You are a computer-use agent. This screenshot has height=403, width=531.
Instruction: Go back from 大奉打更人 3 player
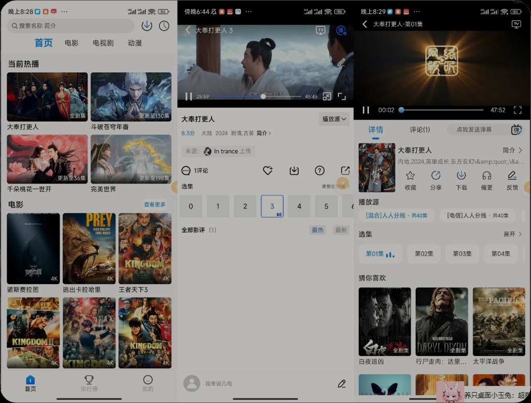[x=188, y=30]
